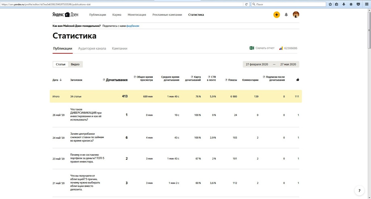Switch to the Кампании tab
This screenshot has width=371, height=199.
click(120, 48)
